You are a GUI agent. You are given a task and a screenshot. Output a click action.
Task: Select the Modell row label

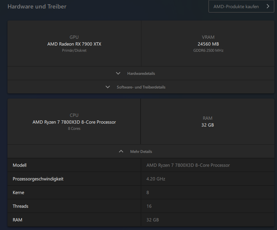click(x=20, y=165)
